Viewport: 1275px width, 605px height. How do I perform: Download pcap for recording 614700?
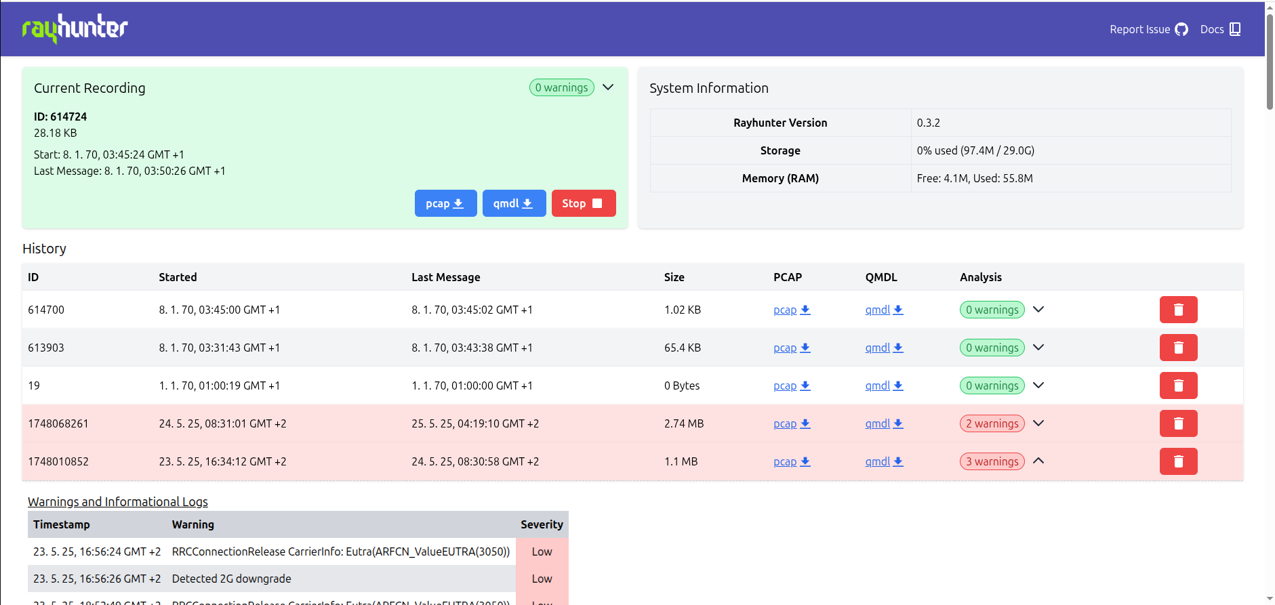tap(792, 310)
